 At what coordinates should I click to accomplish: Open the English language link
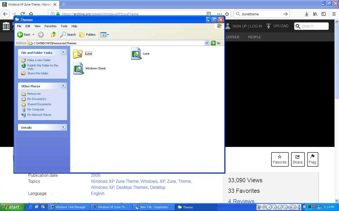[97, 193]
